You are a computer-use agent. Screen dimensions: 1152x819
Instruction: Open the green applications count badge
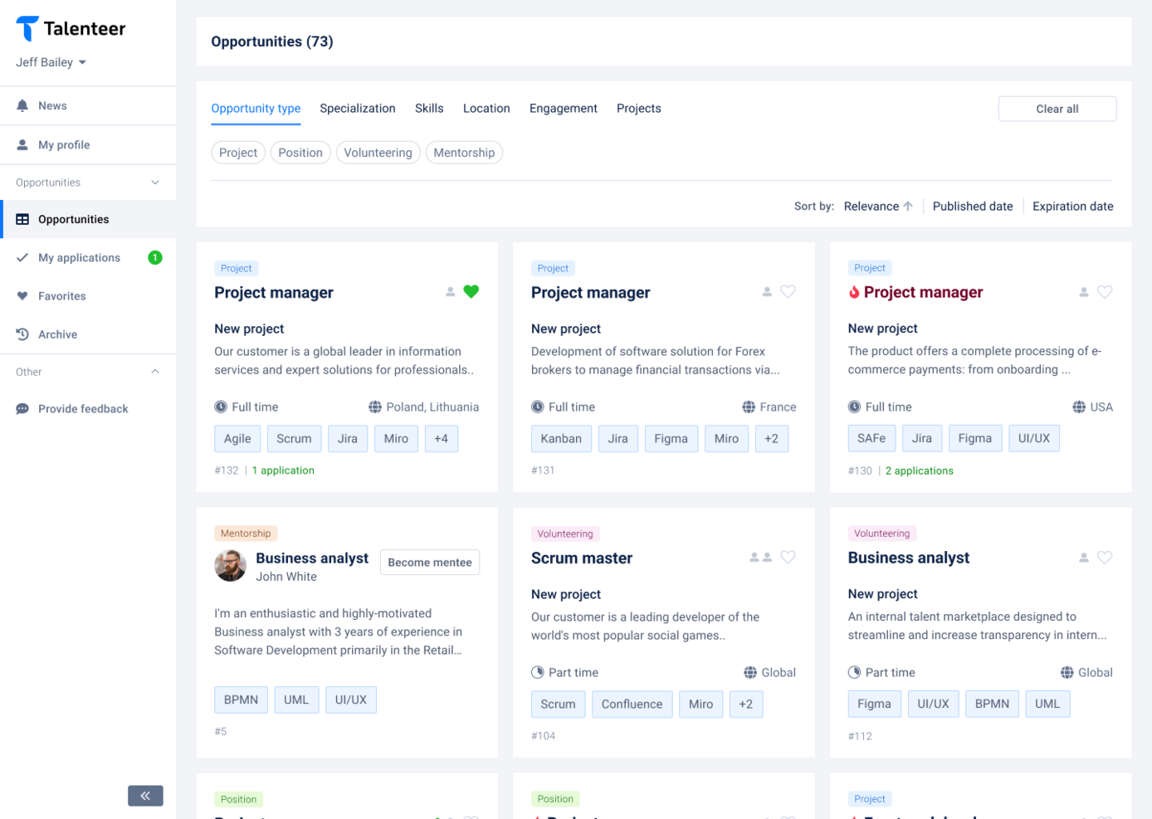[155, 257]
